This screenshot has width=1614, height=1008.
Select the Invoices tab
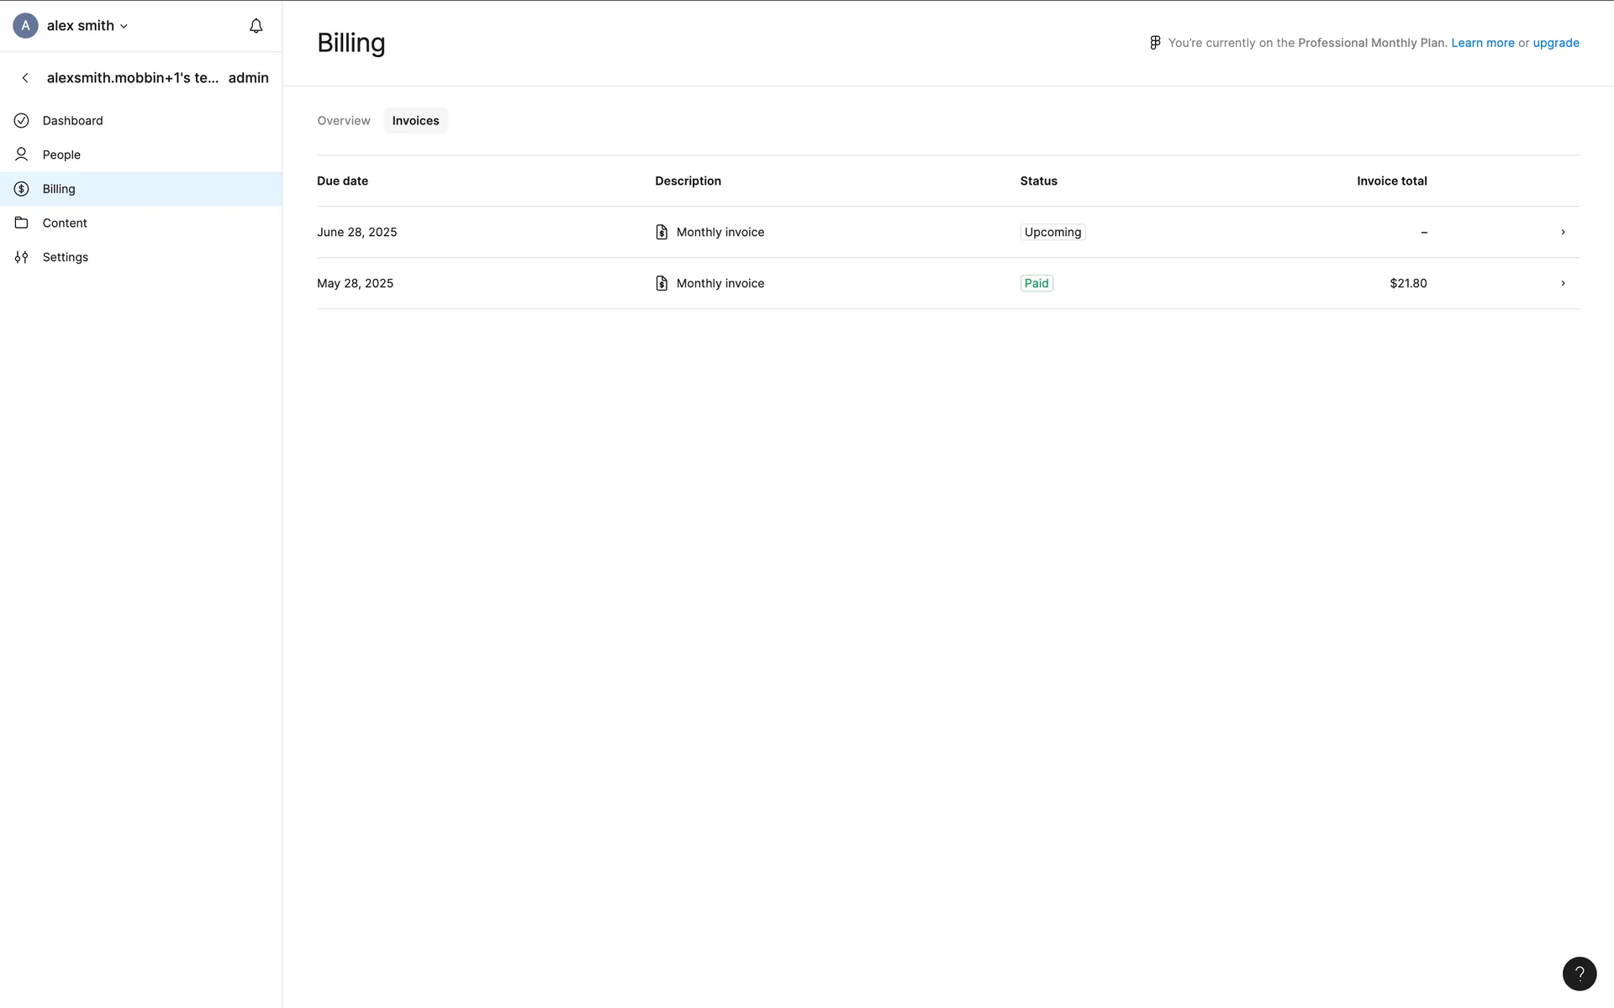coord(415,121)
